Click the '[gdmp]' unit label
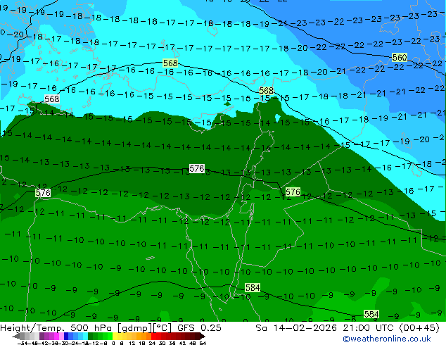 coord(135,328)
